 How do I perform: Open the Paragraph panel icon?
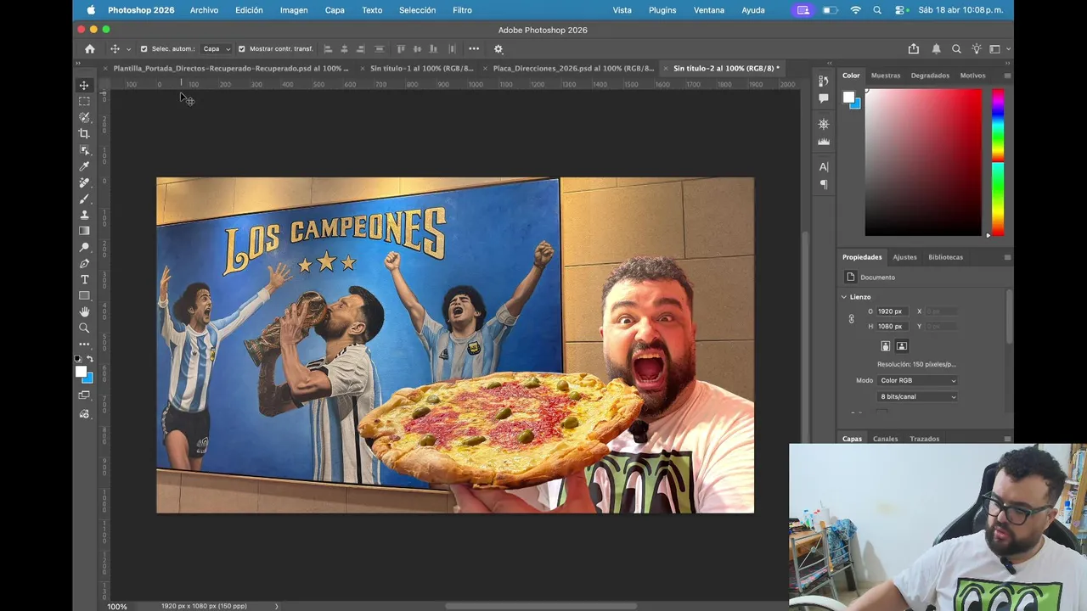click(x=823, y=184)
